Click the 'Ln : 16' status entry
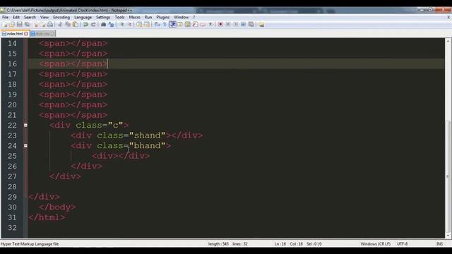 (x=280, y=244)
